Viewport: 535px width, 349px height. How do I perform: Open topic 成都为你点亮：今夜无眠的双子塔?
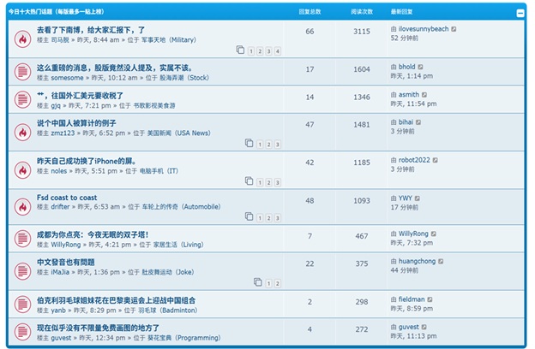point(93,234)
